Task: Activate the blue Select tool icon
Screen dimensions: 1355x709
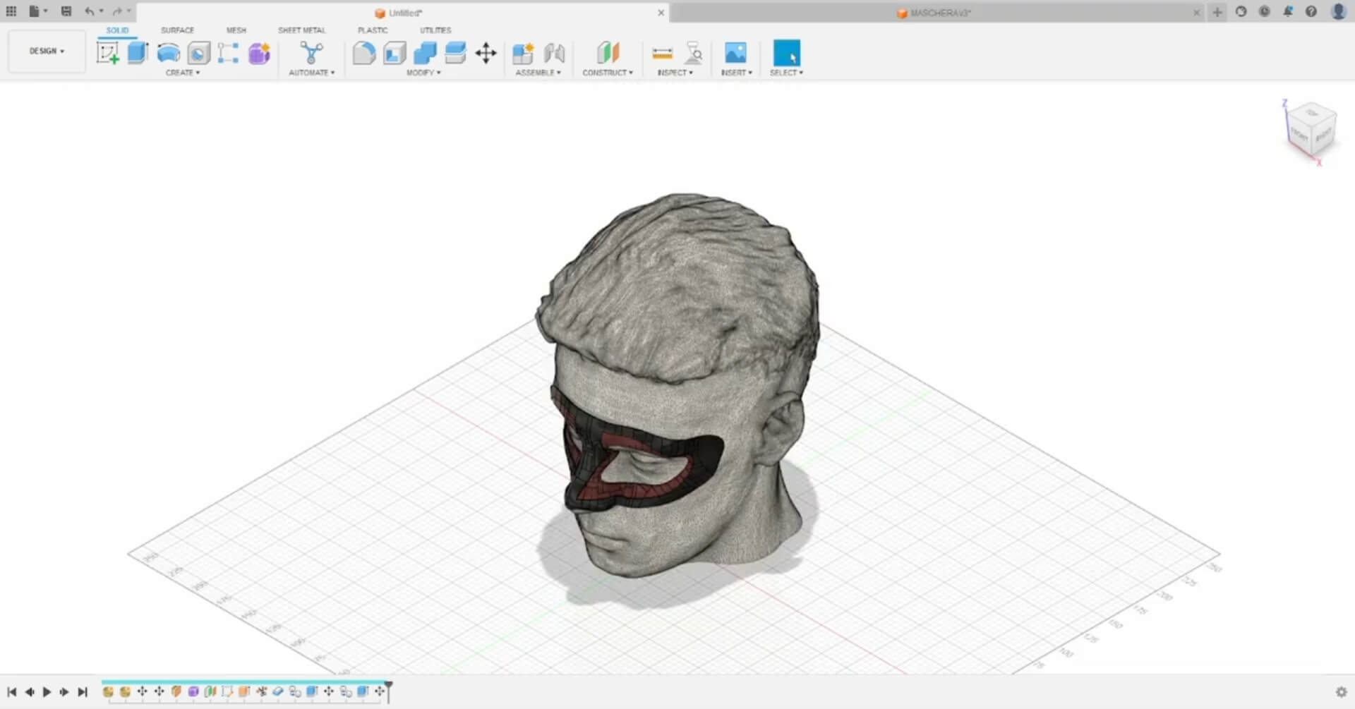Action: pos(787,53)
